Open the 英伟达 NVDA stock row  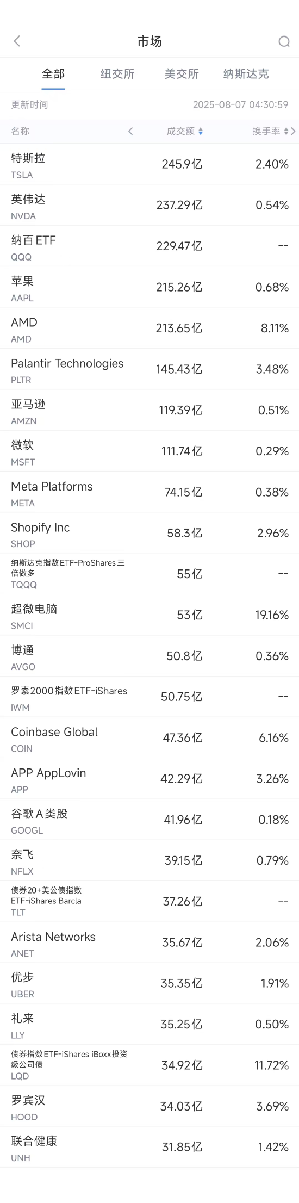pos(149,206)
